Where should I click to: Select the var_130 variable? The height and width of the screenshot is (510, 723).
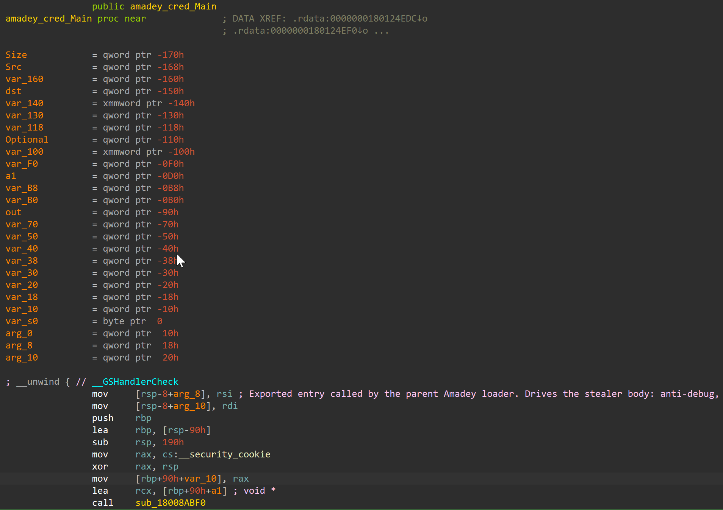[25, 115]
